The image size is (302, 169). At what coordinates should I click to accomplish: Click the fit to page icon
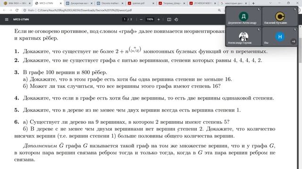click(x=169, y=19)
